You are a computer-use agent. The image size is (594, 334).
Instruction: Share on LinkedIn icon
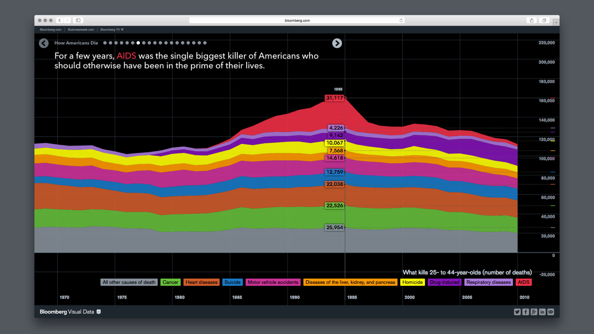click(x=542, y=312)
